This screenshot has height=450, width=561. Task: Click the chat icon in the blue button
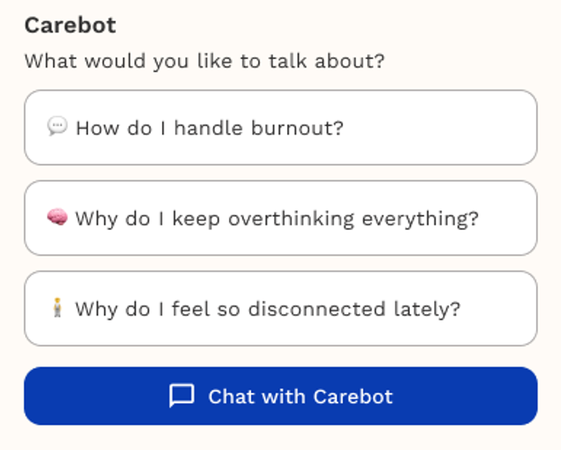pos(181,396)
